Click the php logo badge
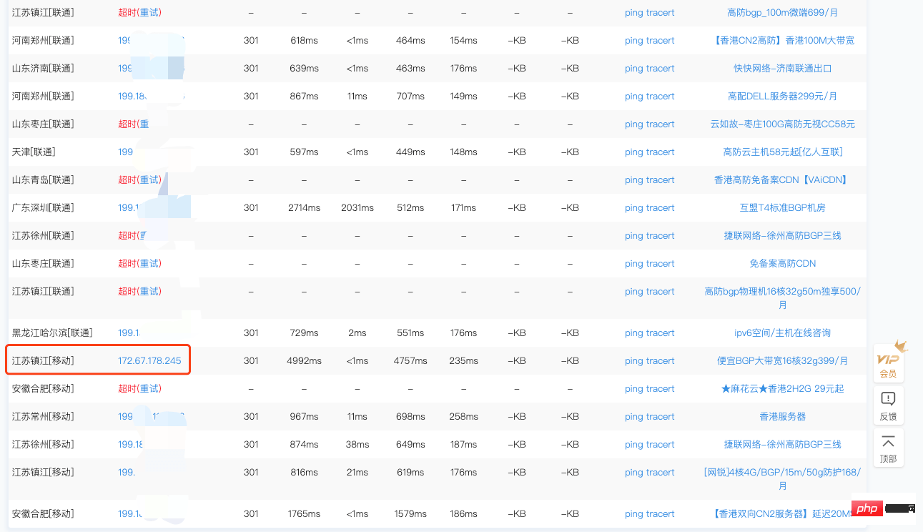The height and width of the screenshot is (532, 923). click(866, 509)
